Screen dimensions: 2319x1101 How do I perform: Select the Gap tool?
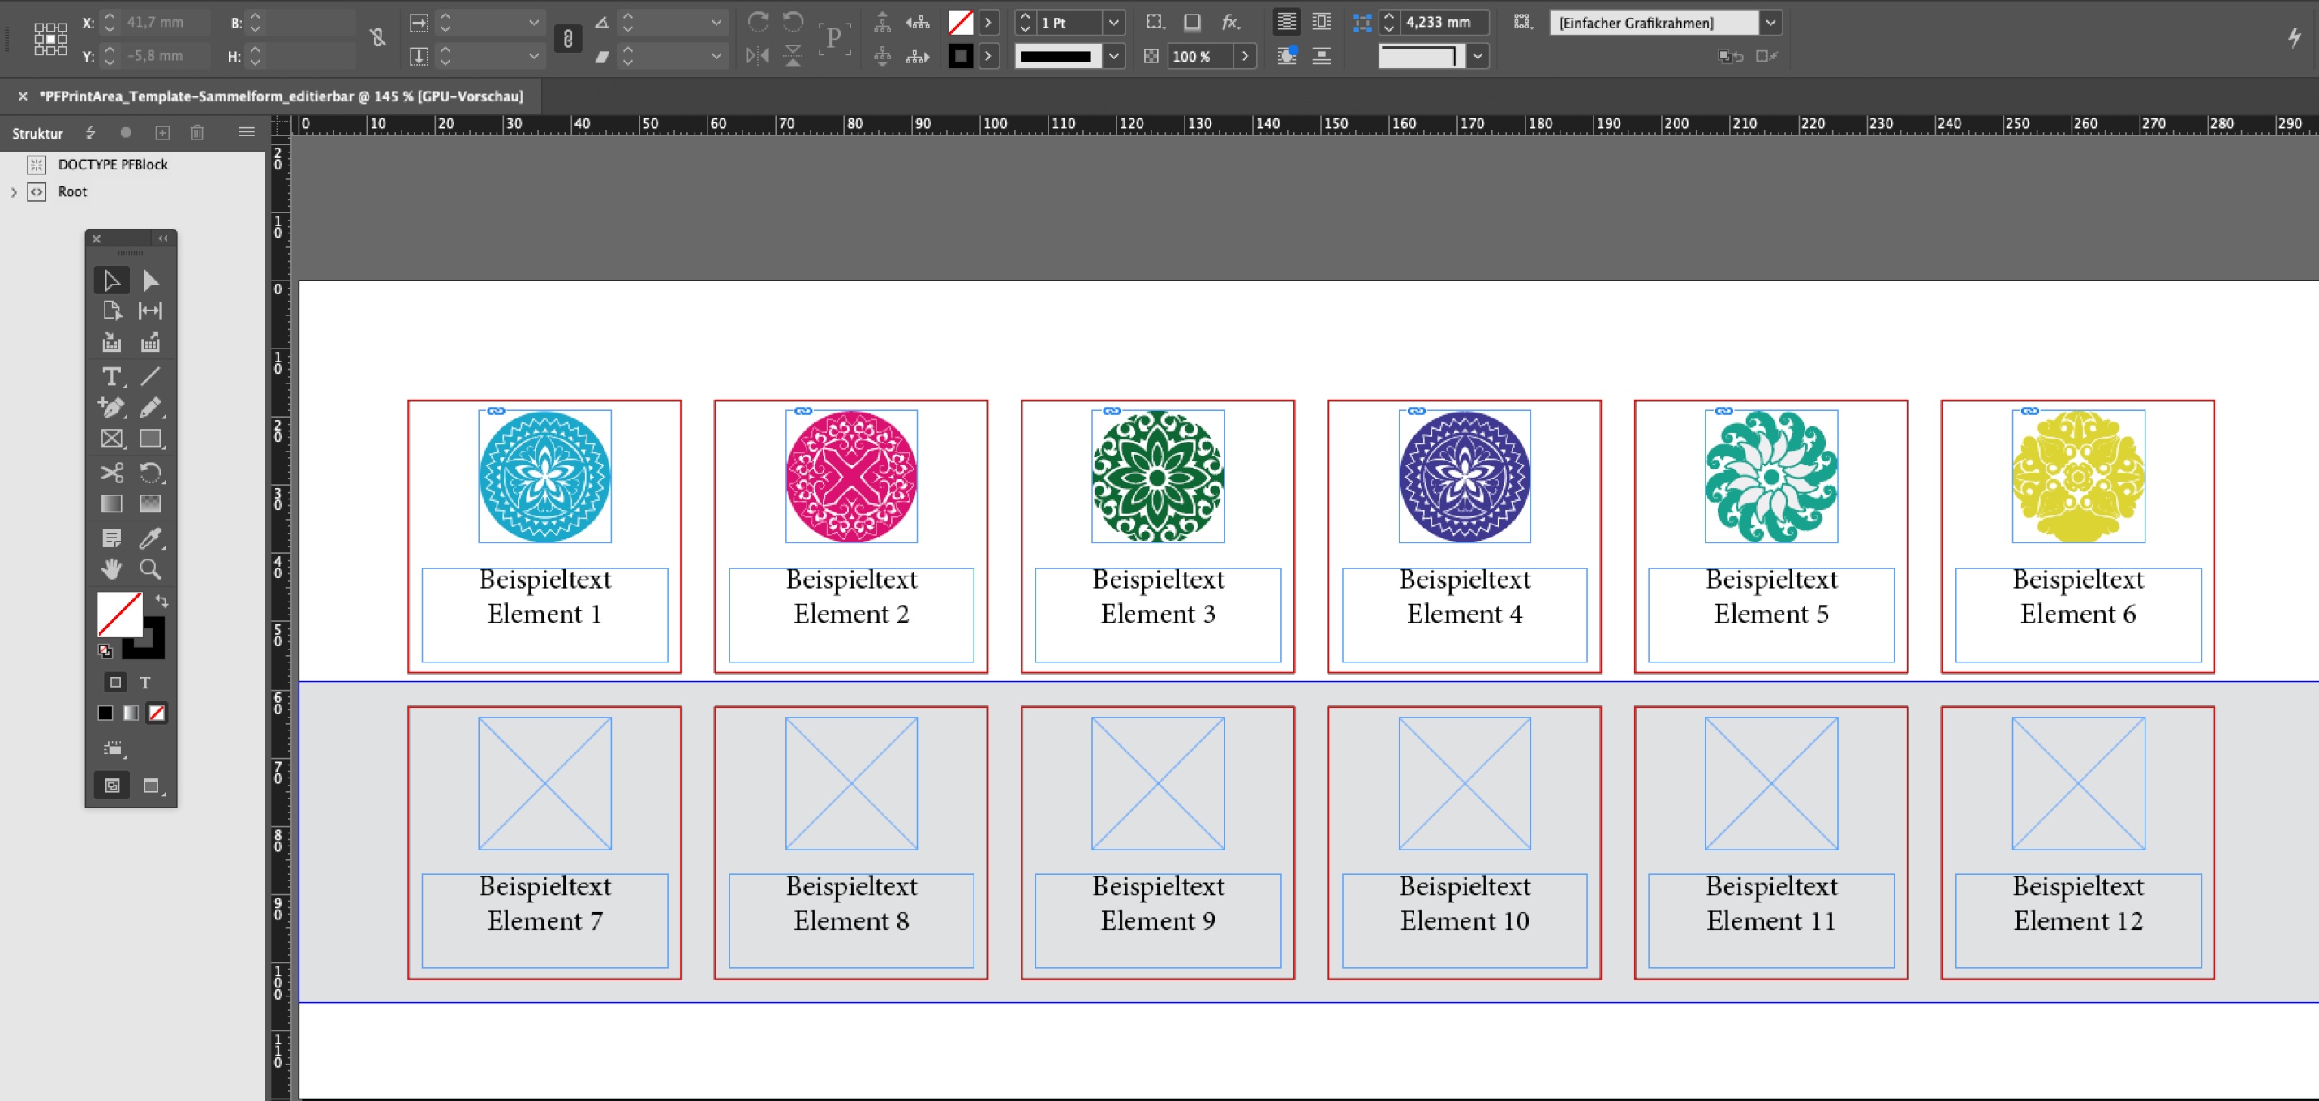(150, 311)
